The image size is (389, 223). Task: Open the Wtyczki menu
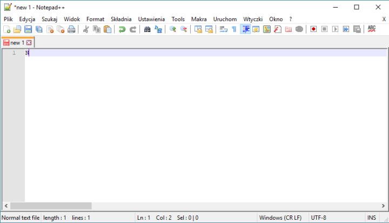click(253, 19)
